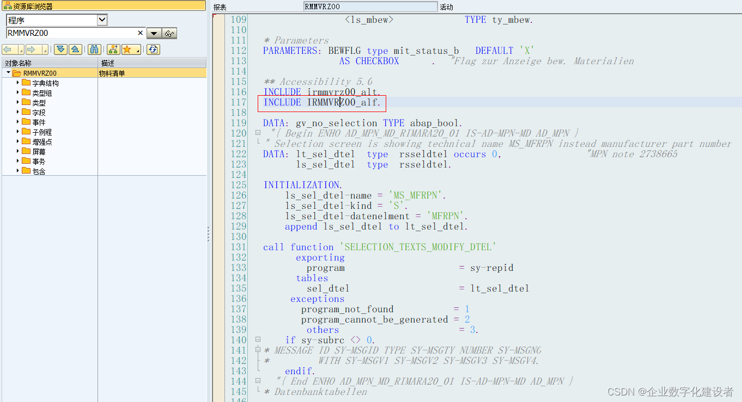Image resolution: width=742 pixels, height=402 pixels.
Task: Click the RMMVRZ00 report name input field
Action: click(x=370, y=7)
